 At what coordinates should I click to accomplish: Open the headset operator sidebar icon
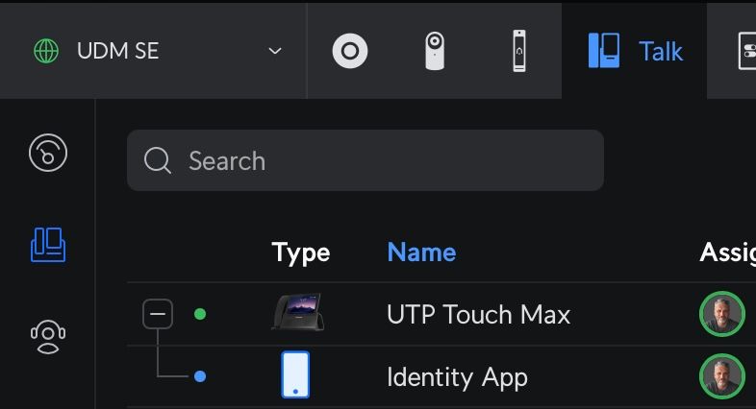48,336
